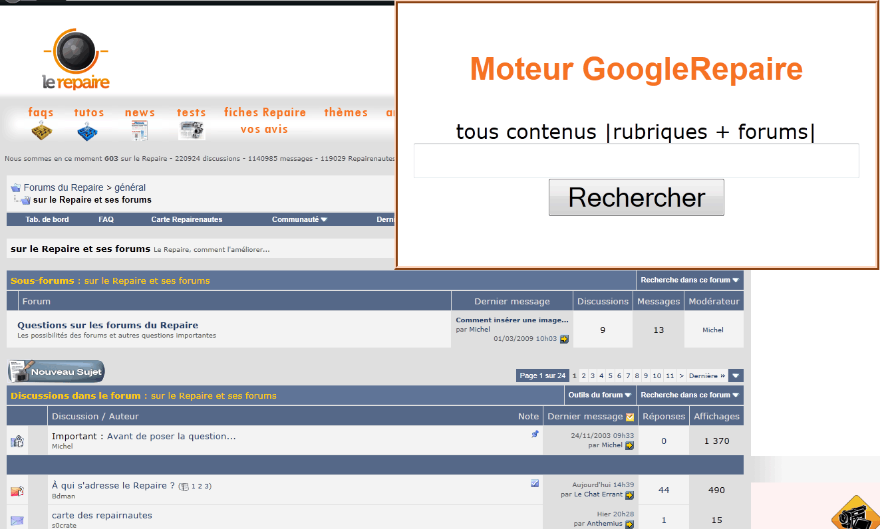Viewport: 880px width, 529px height.
Task: Open thread Avant de poser la question...
Action: tap(172, 436)
